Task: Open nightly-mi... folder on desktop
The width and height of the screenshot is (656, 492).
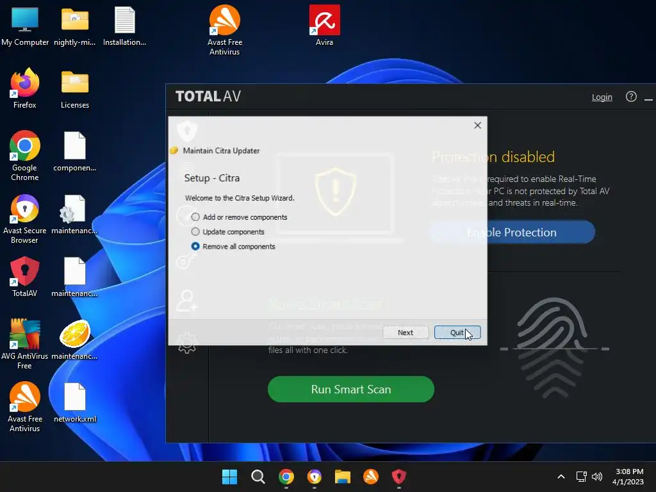Action: tap(75, 26)
